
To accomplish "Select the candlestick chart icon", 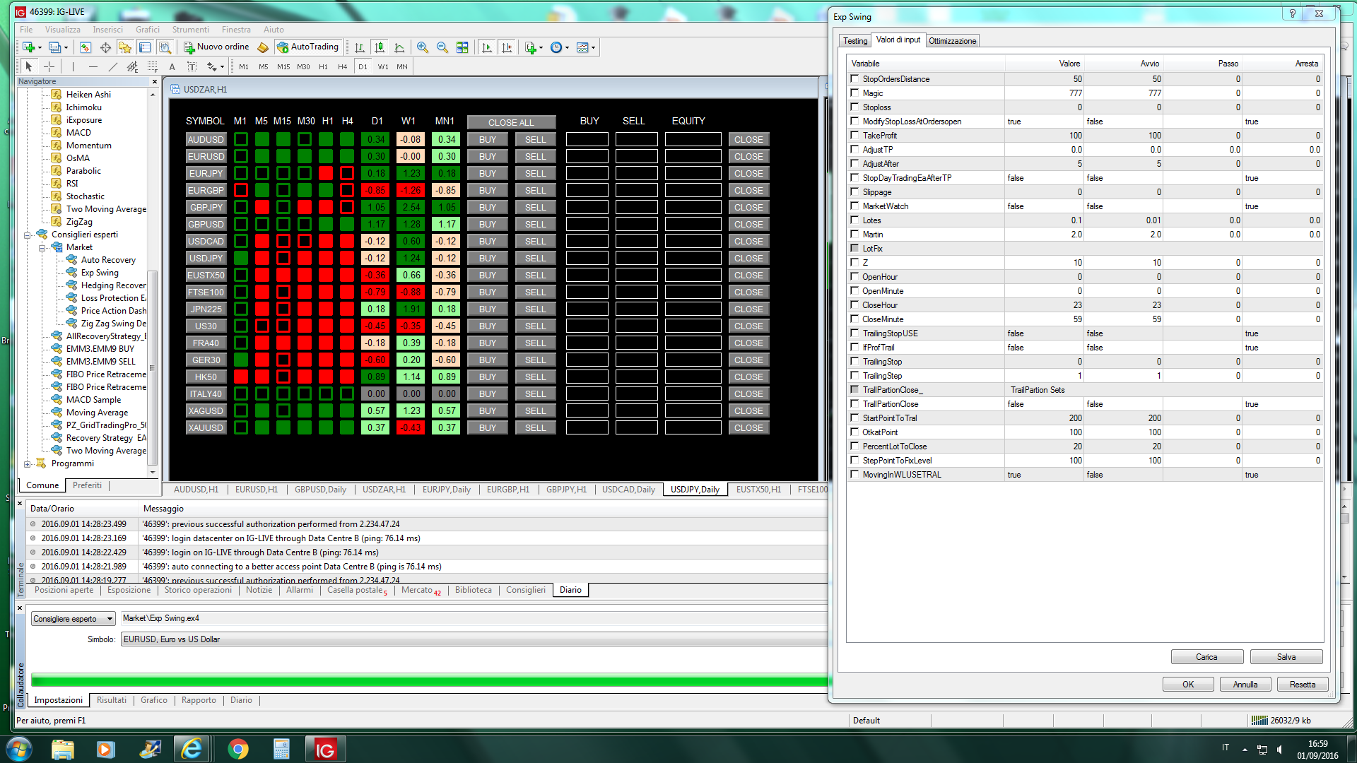I will point(380,47).
